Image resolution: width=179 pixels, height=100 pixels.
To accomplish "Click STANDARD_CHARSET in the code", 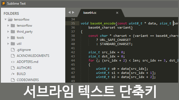I will [115, 44].
